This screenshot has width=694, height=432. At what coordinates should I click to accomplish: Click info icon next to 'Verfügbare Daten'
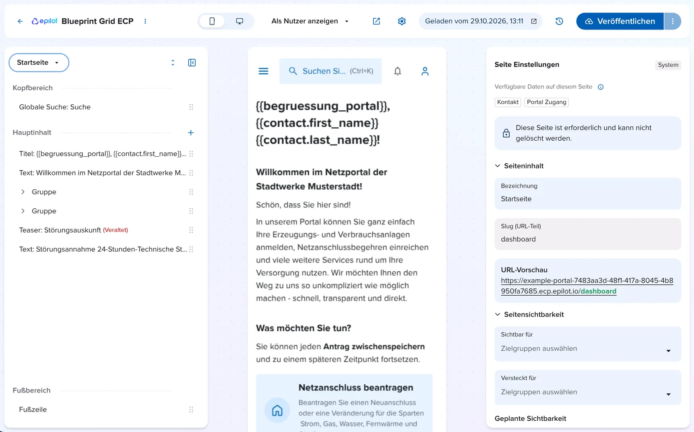[x=601, y=87]
